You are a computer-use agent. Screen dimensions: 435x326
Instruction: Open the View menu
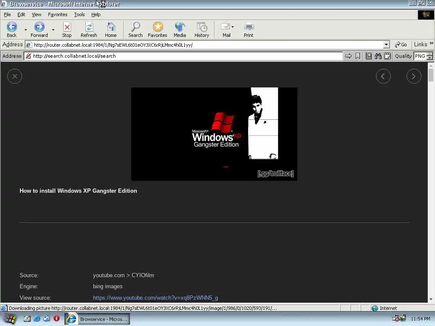point(37,14)
